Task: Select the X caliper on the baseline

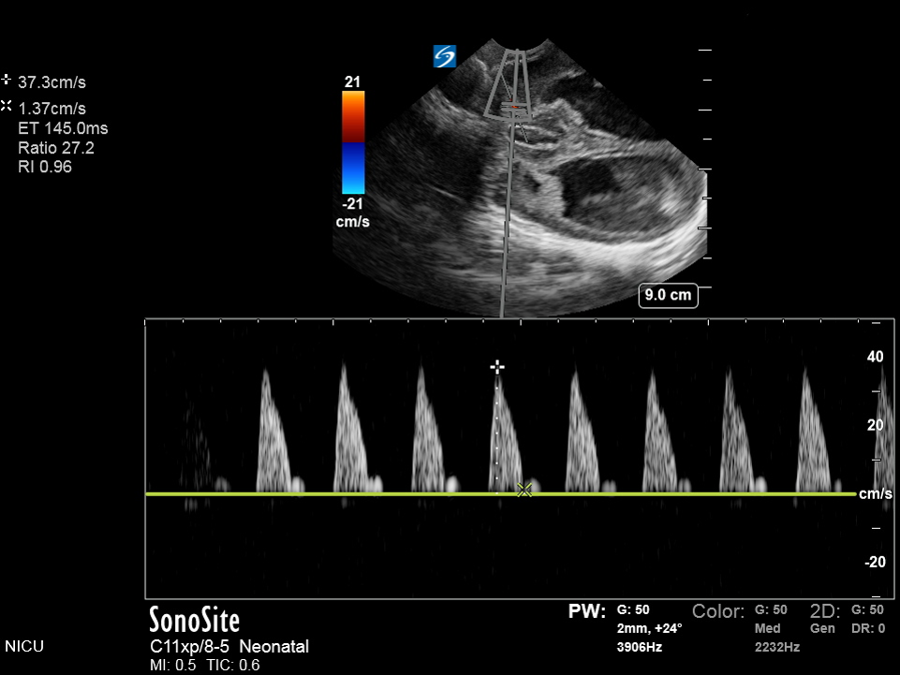Action: click(524, 490)
